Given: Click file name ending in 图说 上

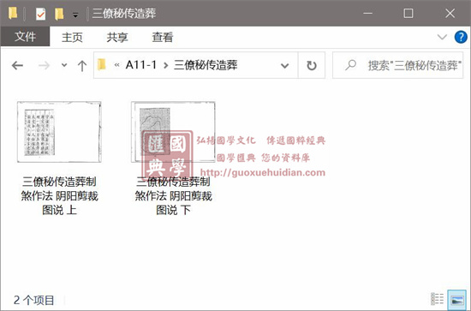Looking at the screenshot, I should point(59,196).
